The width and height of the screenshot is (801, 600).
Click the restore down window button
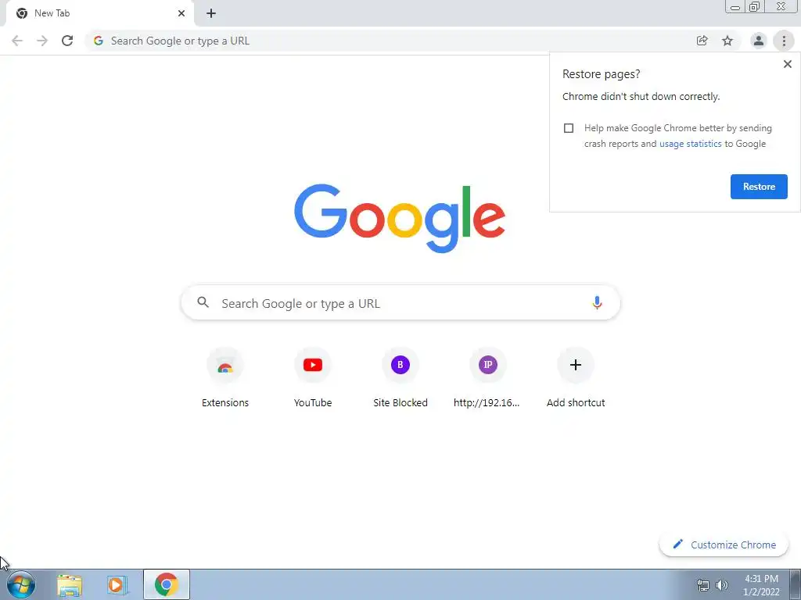755,7
